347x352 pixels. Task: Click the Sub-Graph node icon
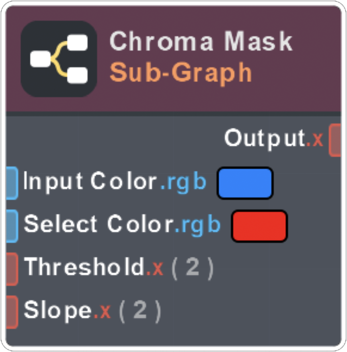[x=59, y=59]
